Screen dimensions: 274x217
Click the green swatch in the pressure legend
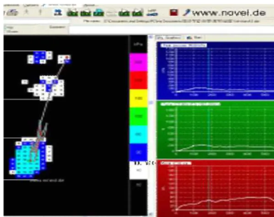coord(138,116)
